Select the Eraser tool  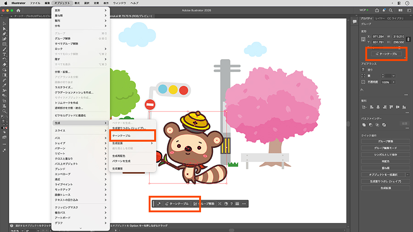tap(4, 65)
